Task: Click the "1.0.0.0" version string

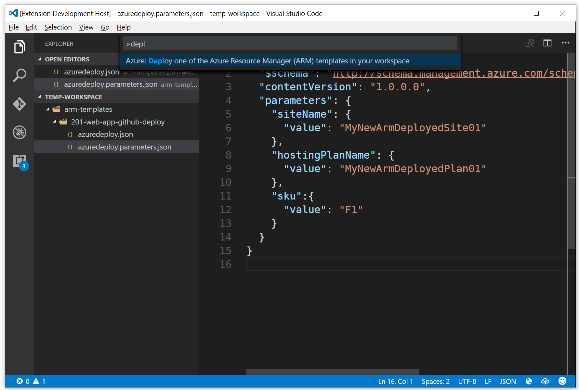Action: click(398, 87)
